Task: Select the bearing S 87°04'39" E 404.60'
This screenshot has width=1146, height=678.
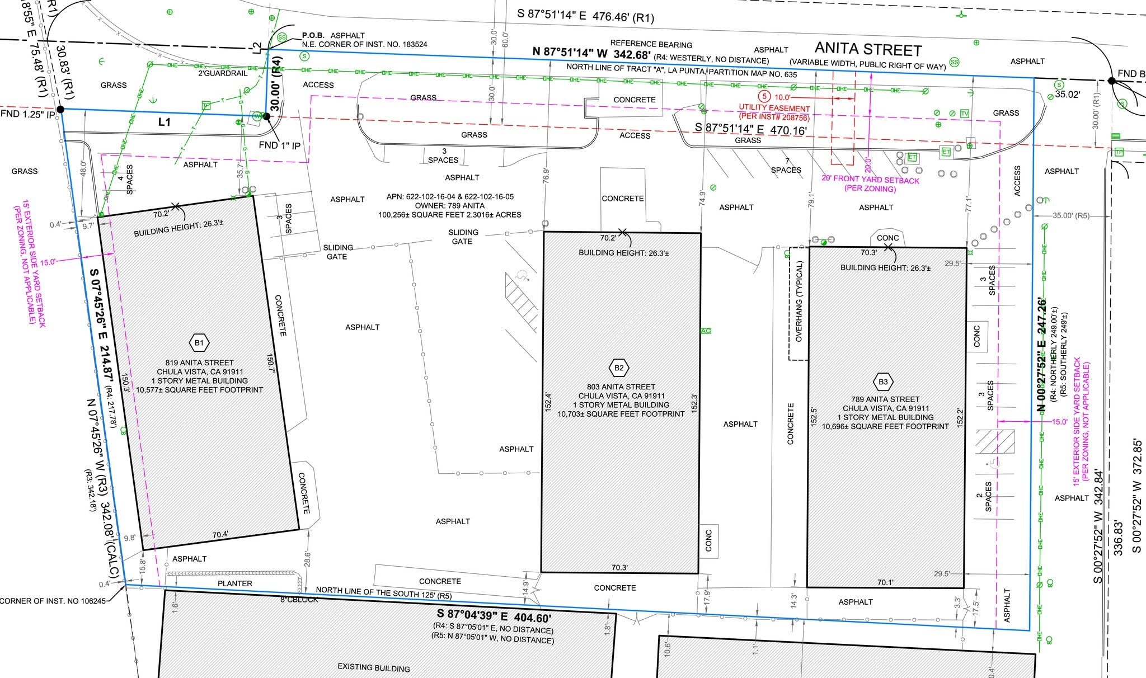Action: 494,616
